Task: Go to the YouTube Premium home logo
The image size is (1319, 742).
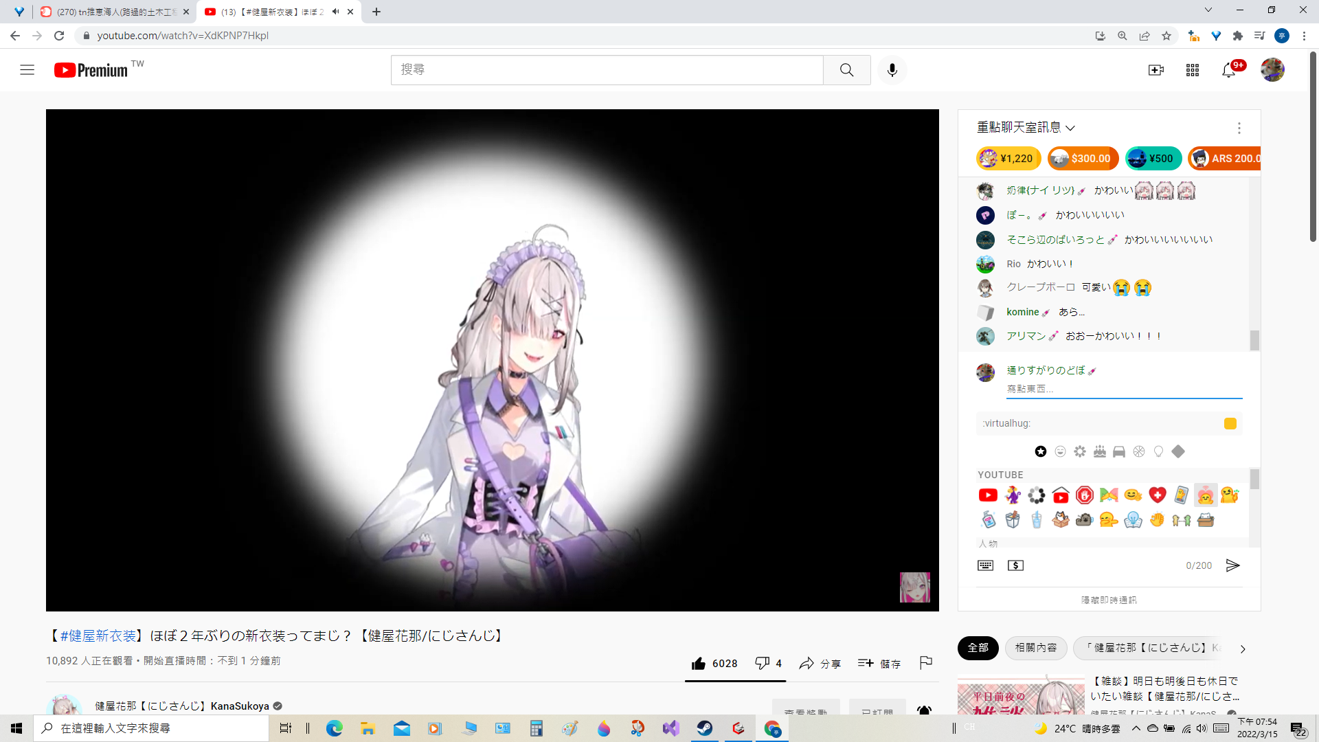Action: click(91, 70)
